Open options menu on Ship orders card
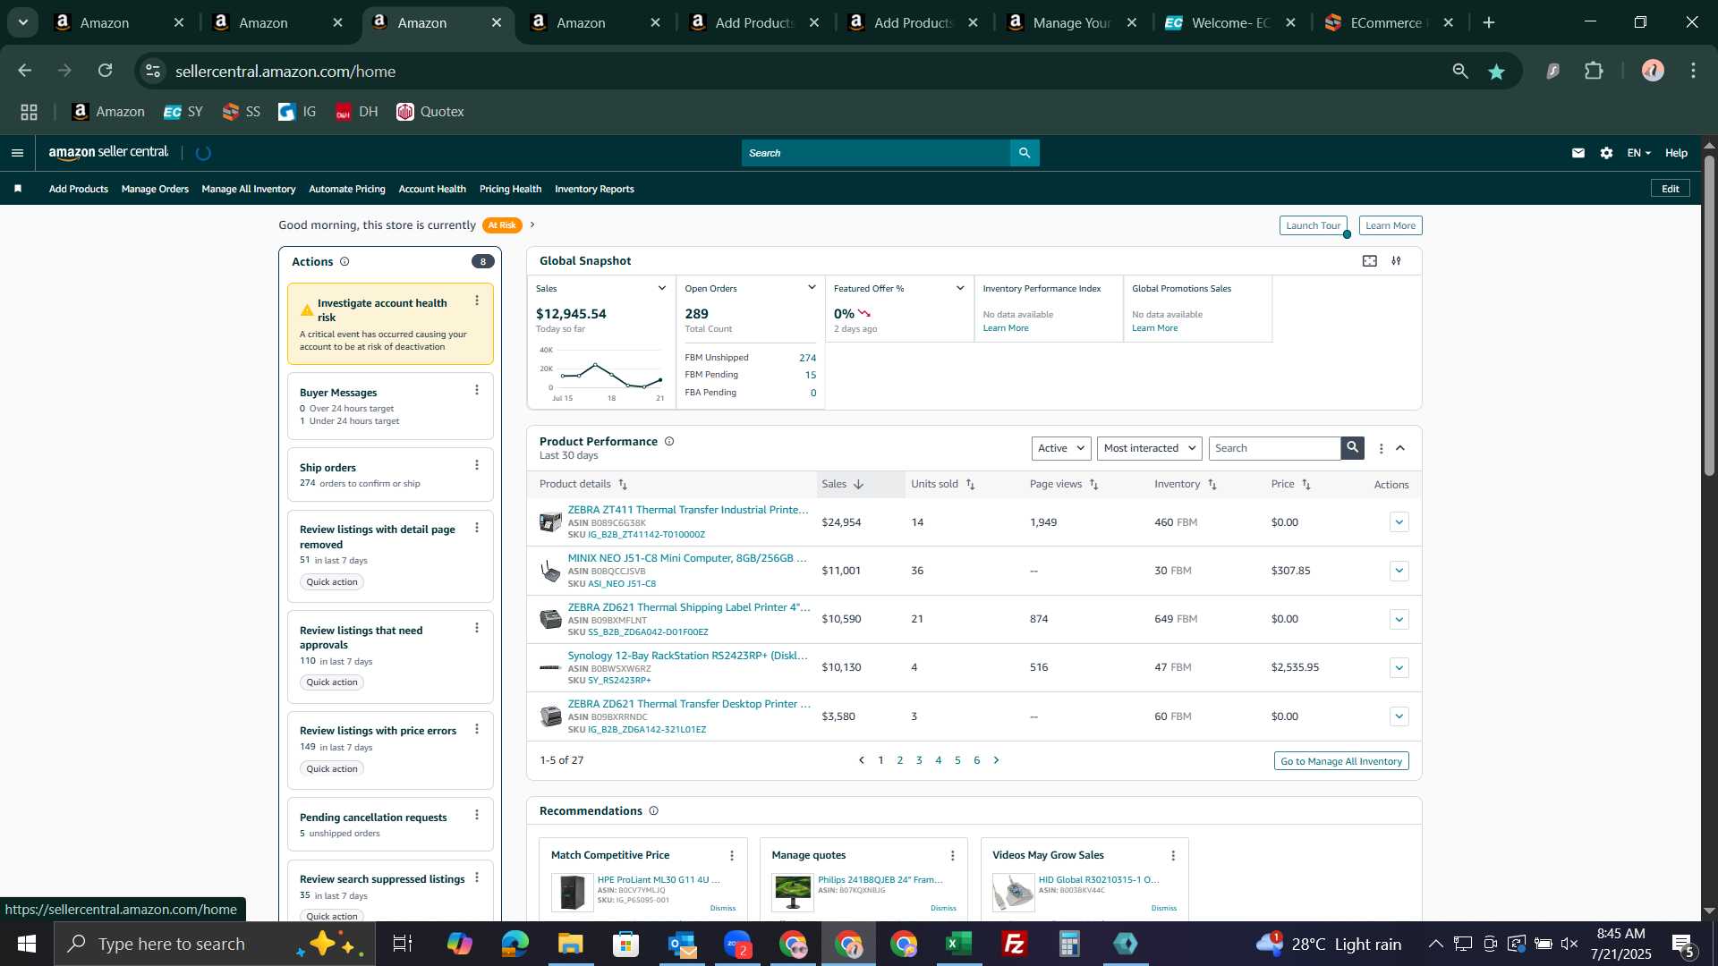Screen dimensions: 1718x966 (477, 465)
